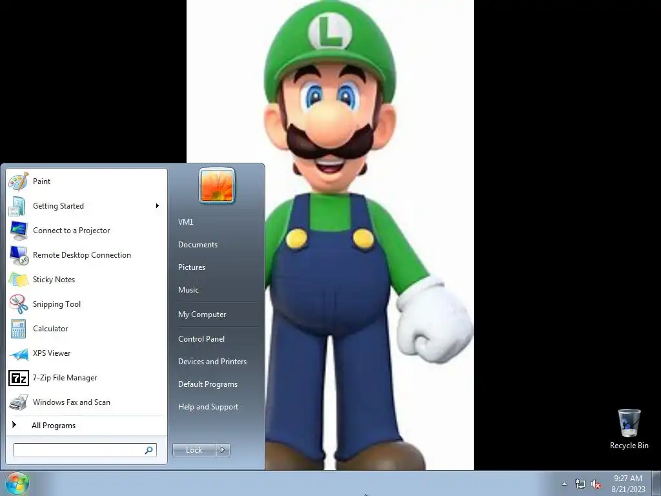Click the Remote Desktop Connection icon
The image size is (661, 496).
click(19, 255)
